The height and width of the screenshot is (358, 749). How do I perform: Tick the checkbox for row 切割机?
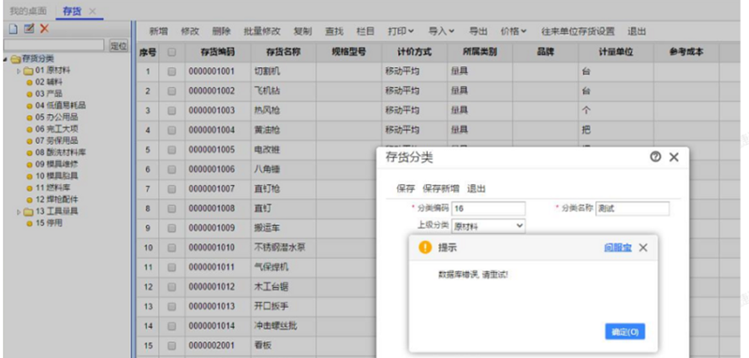172,71
